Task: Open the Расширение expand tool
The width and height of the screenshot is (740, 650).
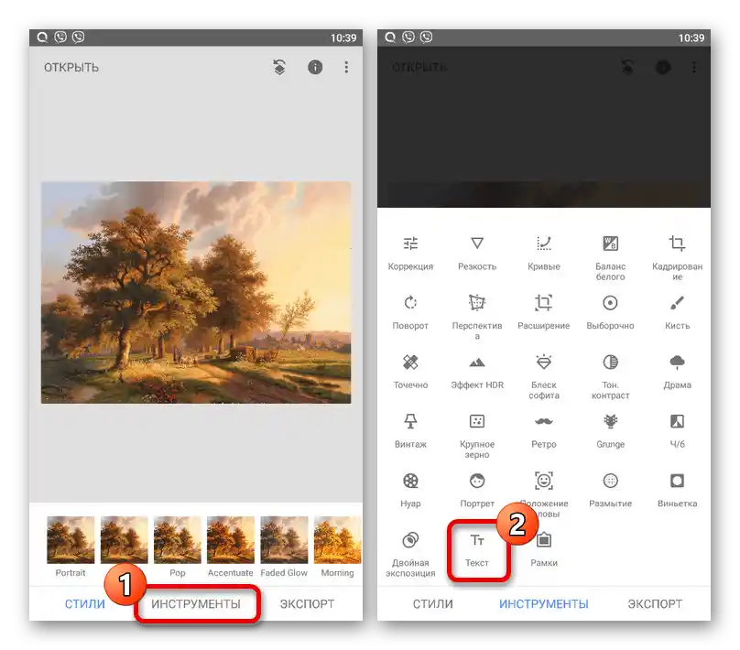Action: point(544,312)
